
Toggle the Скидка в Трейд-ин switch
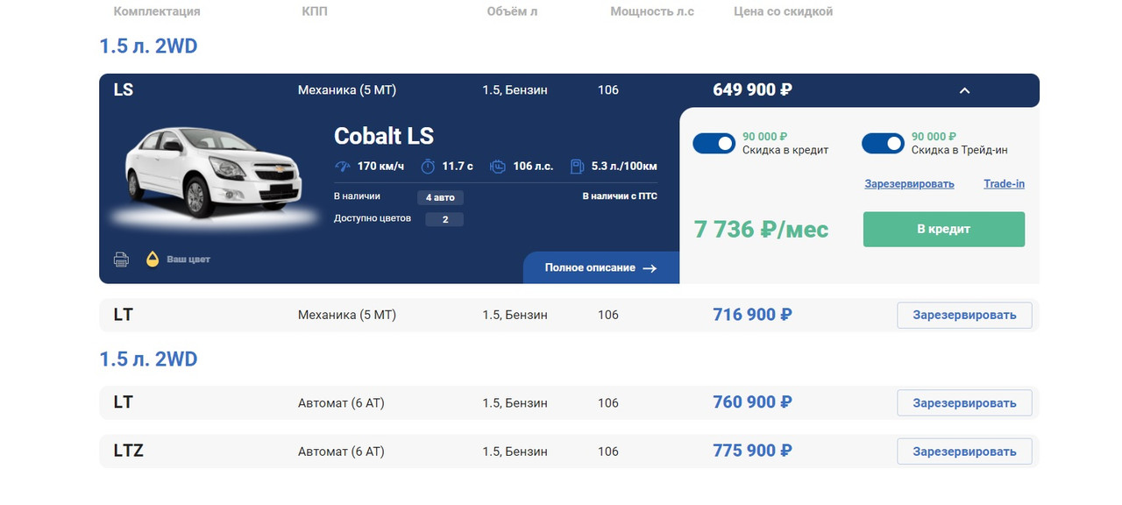(883, 143)
